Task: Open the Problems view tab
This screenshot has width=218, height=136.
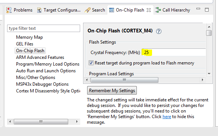Action: point(19,10)
